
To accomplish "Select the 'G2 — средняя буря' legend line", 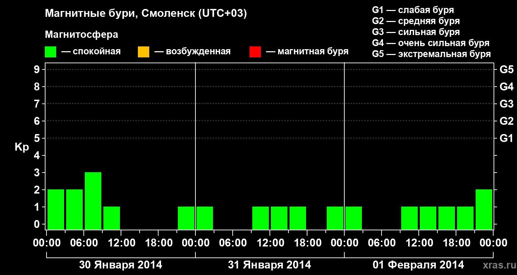I will coord(416,21).
